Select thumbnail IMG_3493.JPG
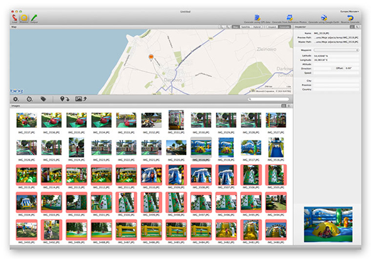 tap(26, 230)
